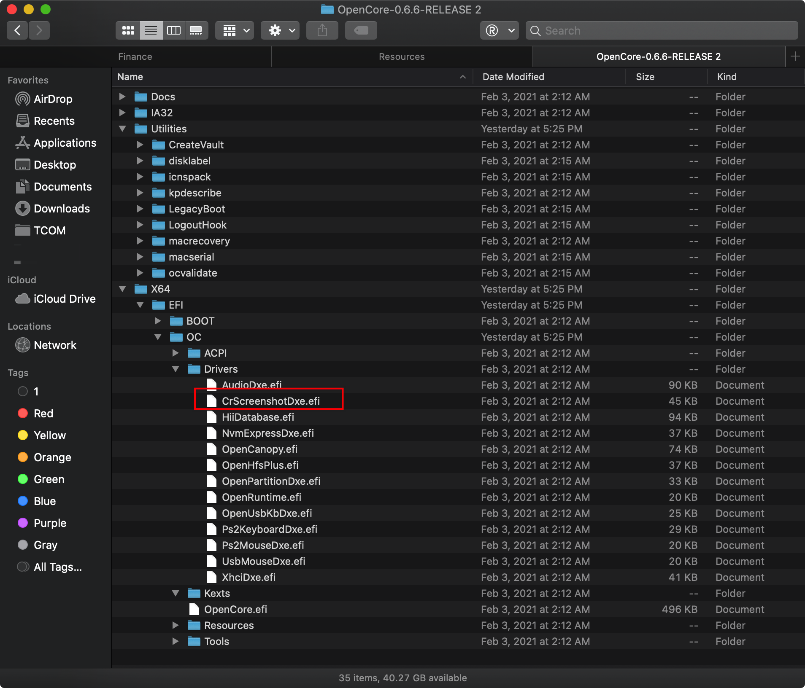The image size is (805, 688).
Task: Click the Edit Tags toolbar icon
Action: coord(361,30)
